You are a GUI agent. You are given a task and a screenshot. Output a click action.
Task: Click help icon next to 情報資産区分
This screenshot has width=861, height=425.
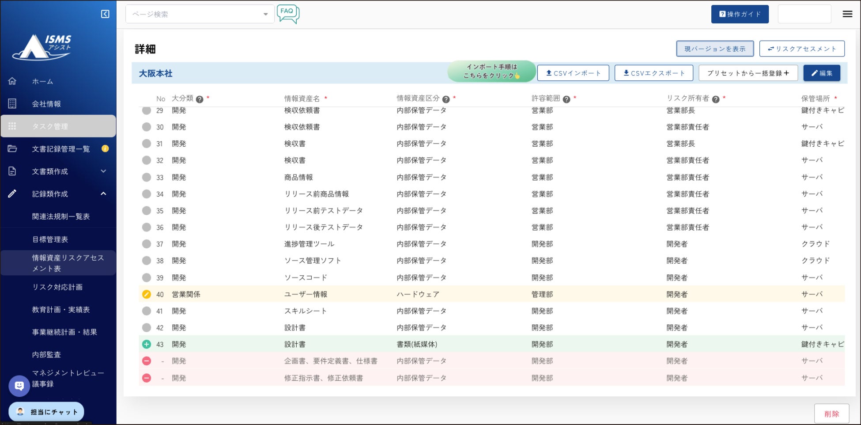tap(446, 99)
